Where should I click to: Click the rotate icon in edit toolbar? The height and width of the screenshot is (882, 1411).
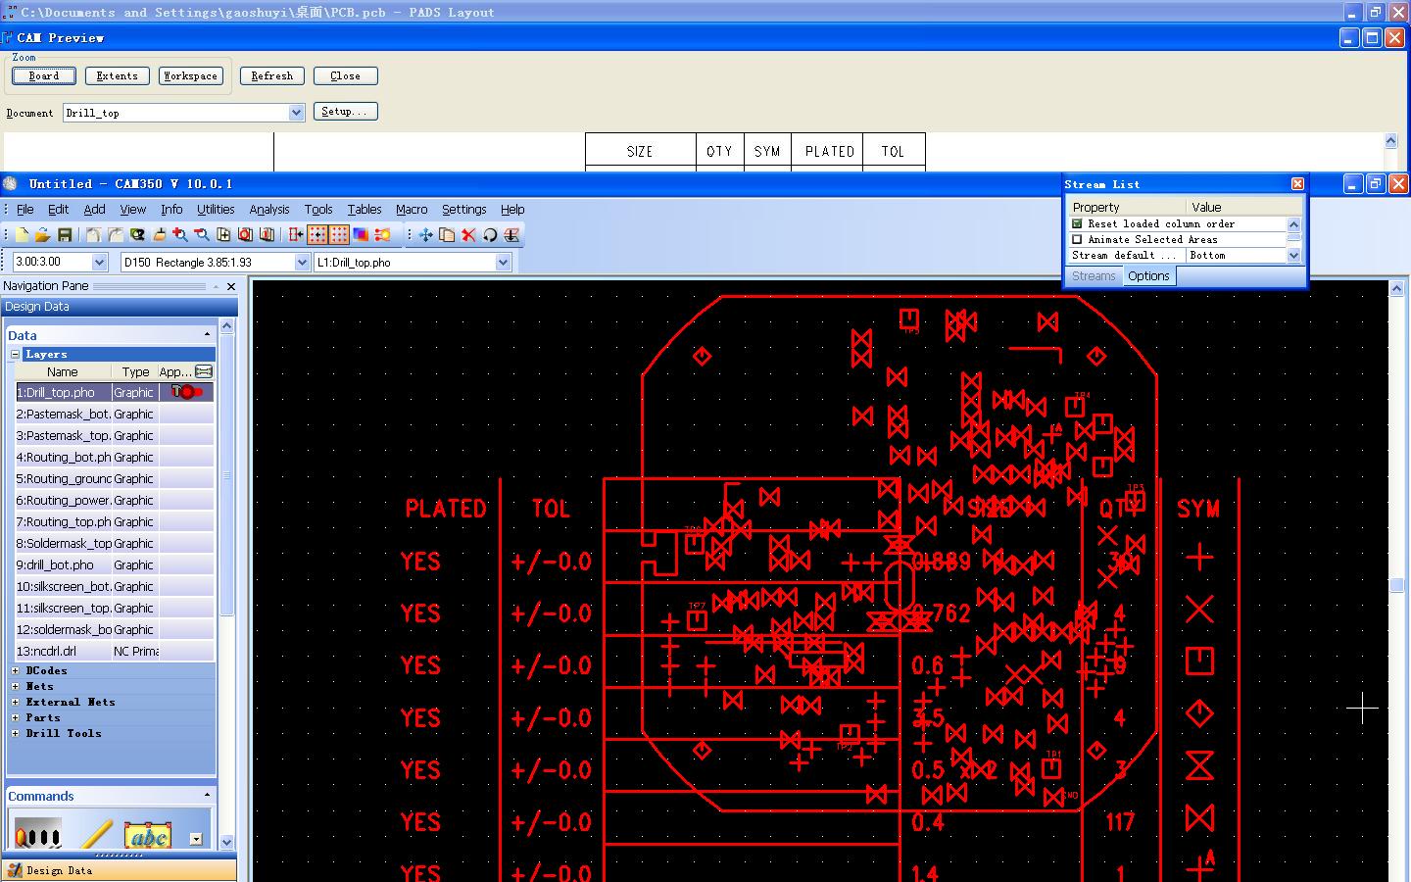(x=490, y=235)
